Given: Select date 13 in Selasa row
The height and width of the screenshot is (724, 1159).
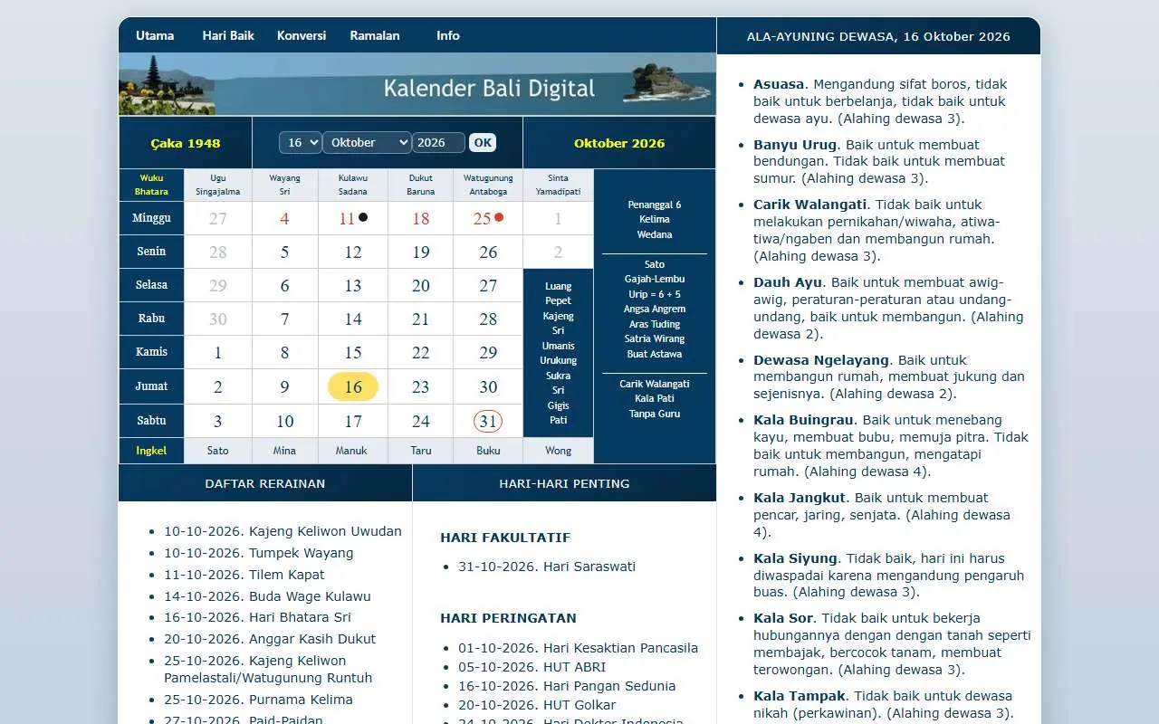Looking at the screenshot, I should (353, 285).
